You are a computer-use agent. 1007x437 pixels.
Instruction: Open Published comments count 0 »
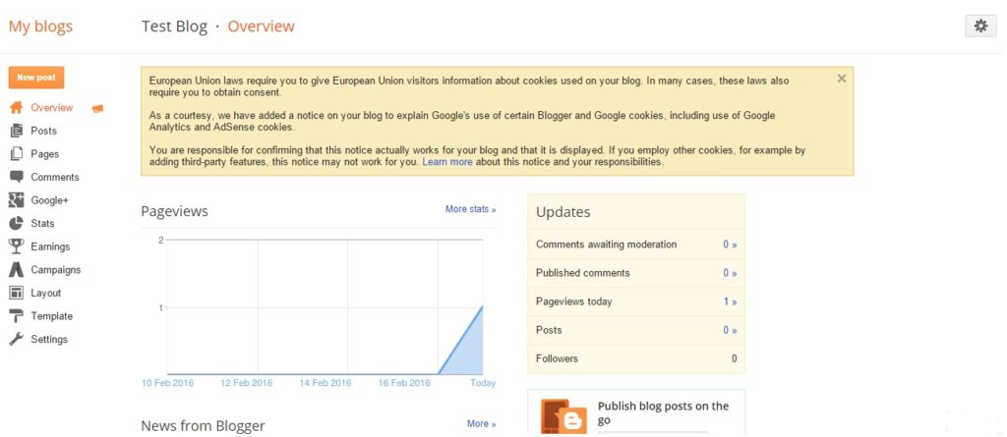[730, 273]
